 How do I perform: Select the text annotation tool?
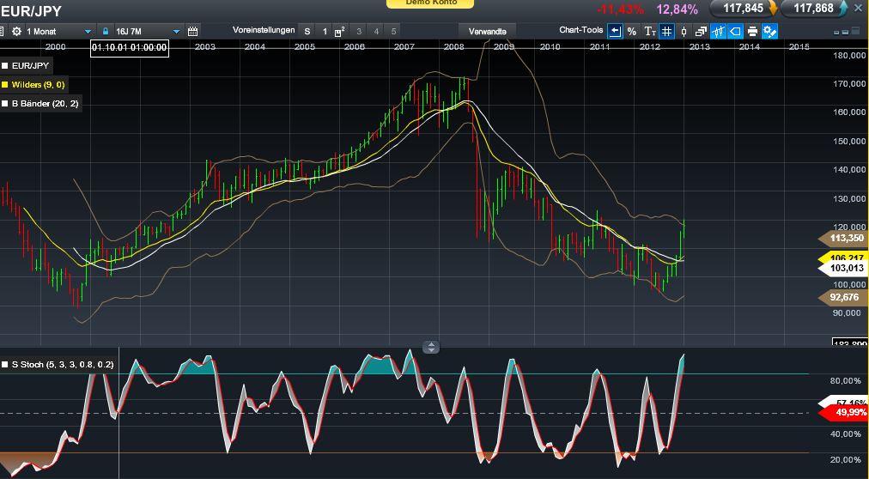click(649, 32)
